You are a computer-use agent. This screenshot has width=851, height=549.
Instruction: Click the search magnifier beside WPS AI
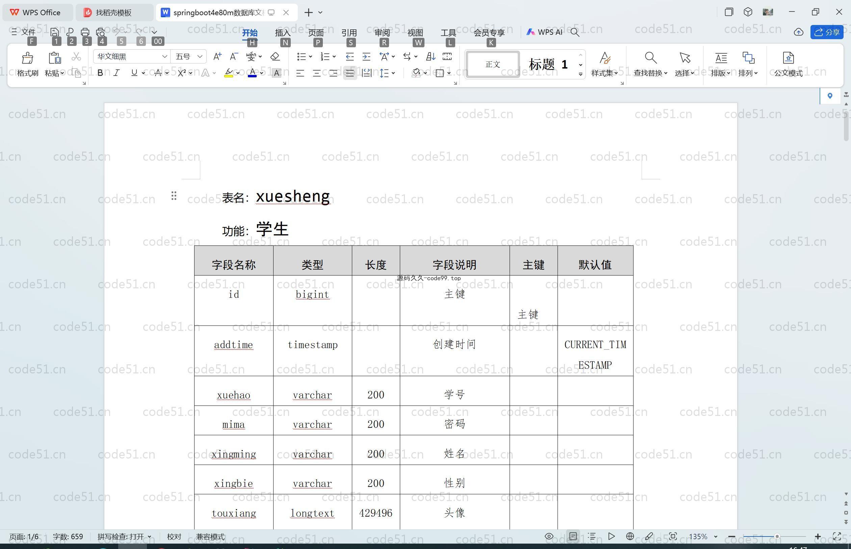click(x=575, y=32)
